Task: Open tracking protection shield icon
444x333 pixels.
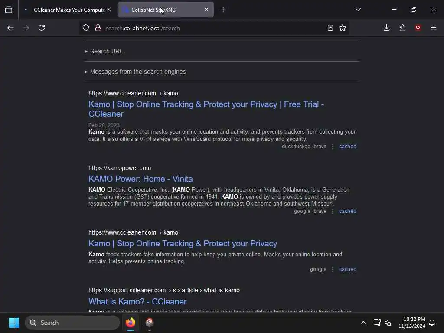Action: pyautogui.click(x=86, y=28)
